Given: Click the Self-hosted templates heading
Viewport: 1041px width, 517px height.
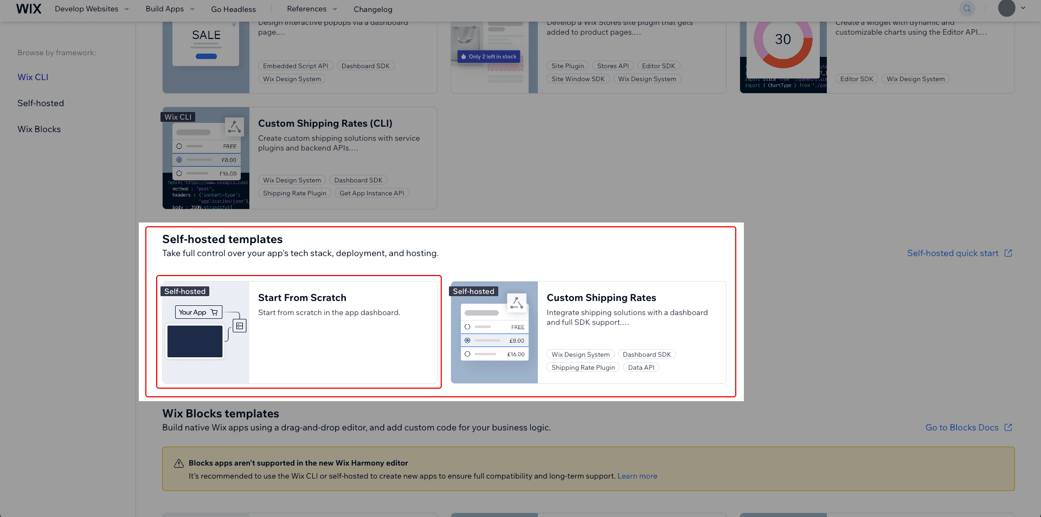Looking at the screenshot, I should click(222, 239).
